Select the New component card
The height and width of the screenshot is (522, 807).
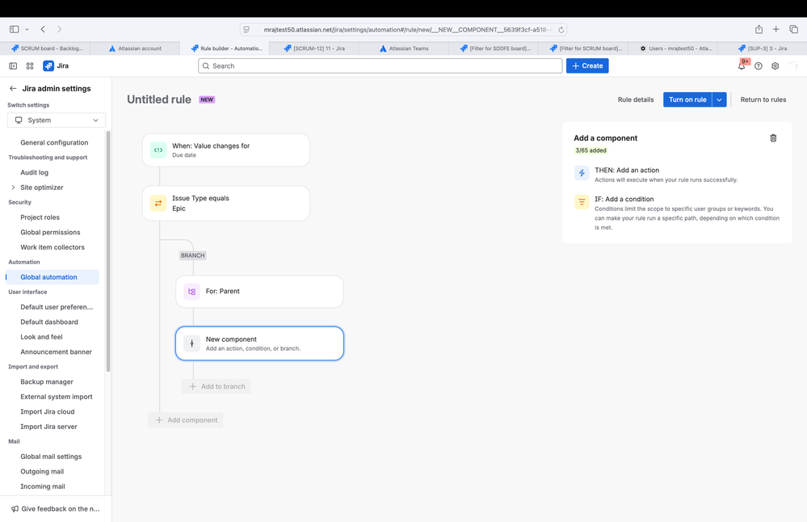(x=259, y=343)
